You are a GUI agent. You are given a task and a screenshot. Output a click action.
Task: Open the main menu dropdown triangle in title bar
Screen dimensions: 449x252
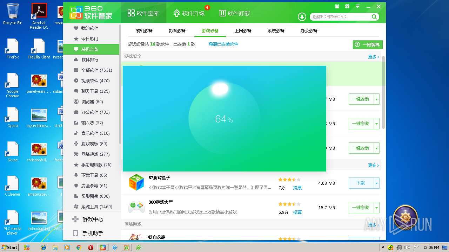[357, 6]
